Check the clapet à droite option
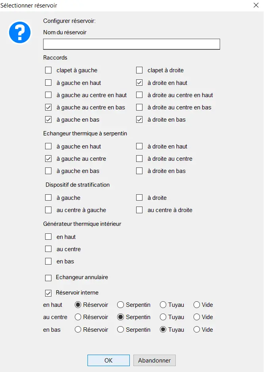Viewport: 264px width, 372px height. pos(139,70)
